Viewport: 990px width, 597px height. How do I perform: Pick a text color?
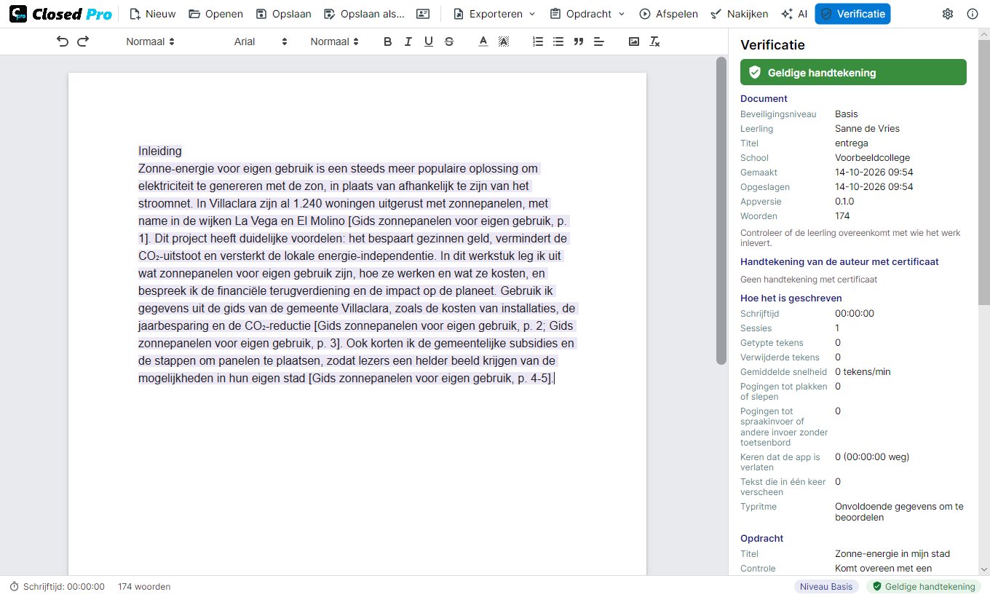(483, 41)
